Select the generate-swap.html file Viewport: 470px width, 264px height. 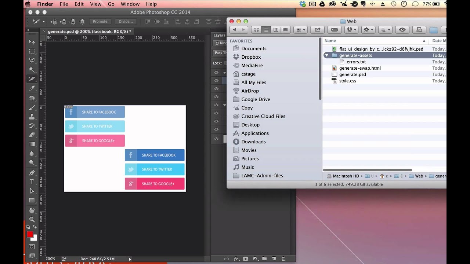tap(360, 68)
